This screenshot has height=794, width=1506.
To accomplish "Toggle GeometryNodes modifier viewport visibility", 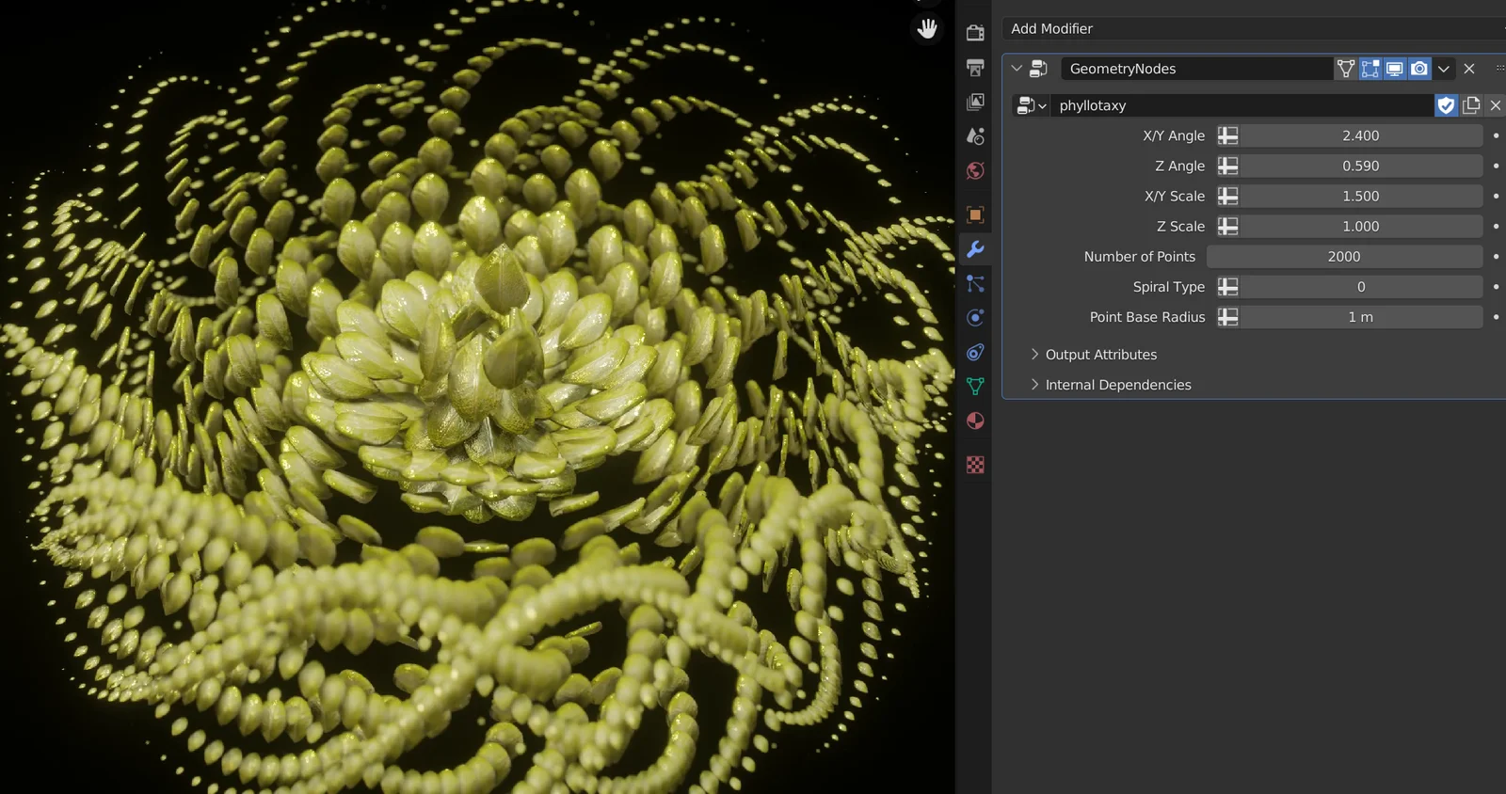I will 1395,69.
